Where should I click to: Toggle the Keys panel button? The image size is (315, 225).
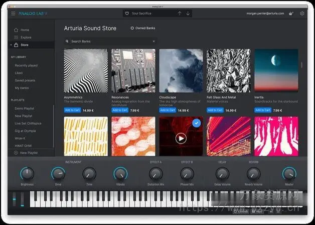[257, 211]
